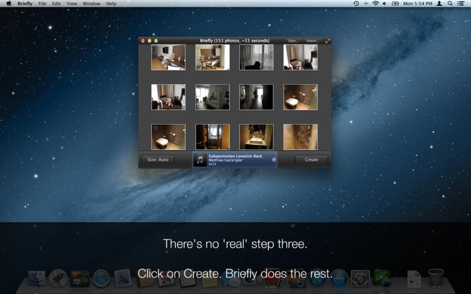Select the first photo thumbnail in the top row

tap(168, 57)
